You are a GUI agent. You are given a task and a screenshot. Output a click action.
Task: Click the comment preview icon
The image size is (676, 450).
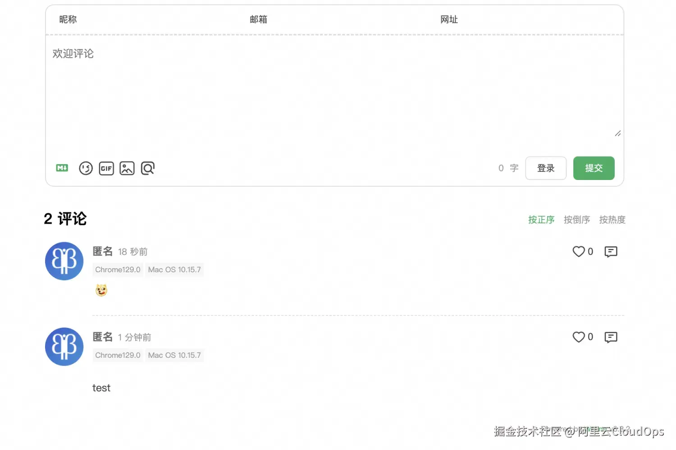tap(148, 168)
